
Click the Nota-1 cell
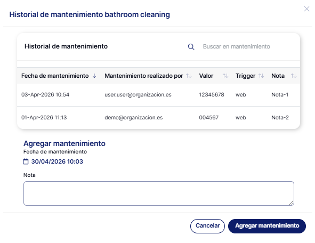tap(280, 95)
